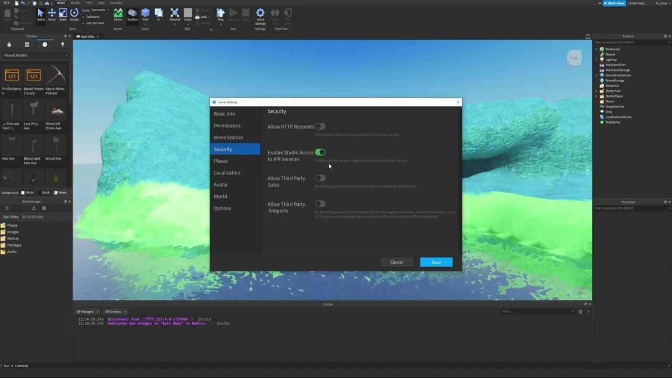
Task: Click the Filter workspace field in Explorer
Action: click(x=632, y=42)
